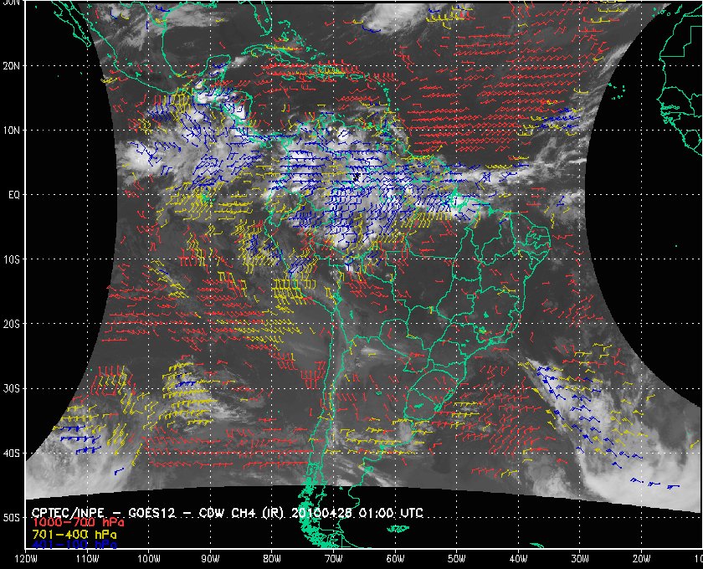Click the 70W longitude label

tap(333, 559)
